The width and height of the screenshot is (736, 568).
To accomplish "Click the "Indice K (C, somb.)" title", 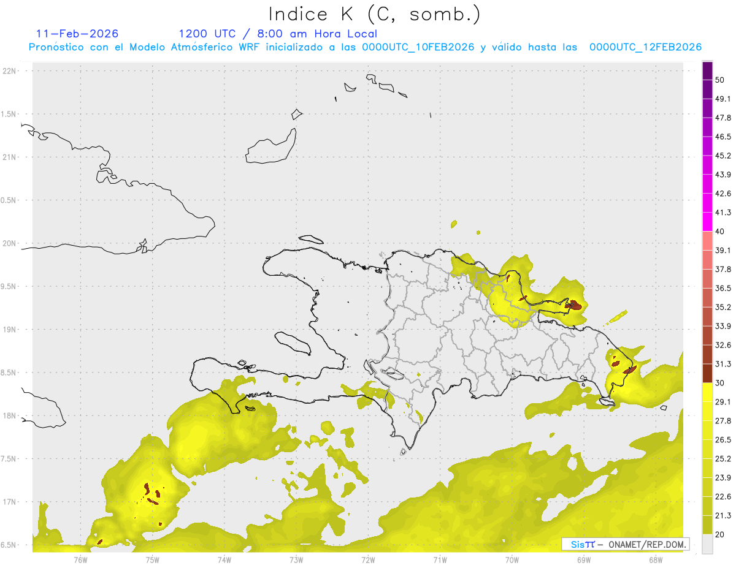I will coord(375,15).
